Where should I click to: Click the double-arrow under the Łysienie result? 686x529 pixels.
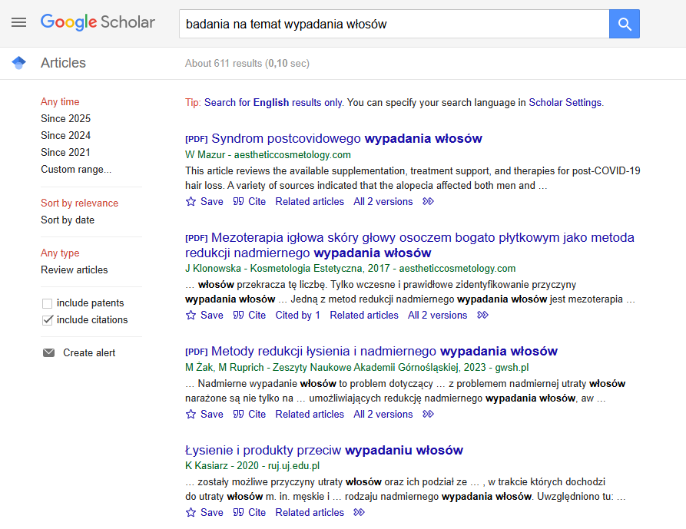click(x=358, y=512)
